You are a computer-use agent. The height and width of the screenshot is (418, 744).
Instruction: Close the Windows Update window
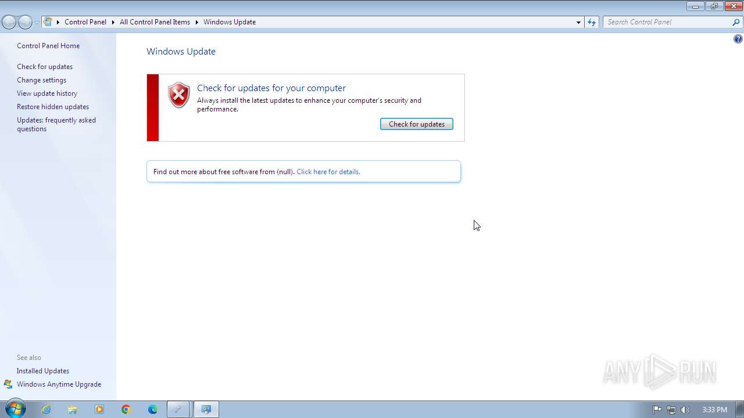(734, 6)
